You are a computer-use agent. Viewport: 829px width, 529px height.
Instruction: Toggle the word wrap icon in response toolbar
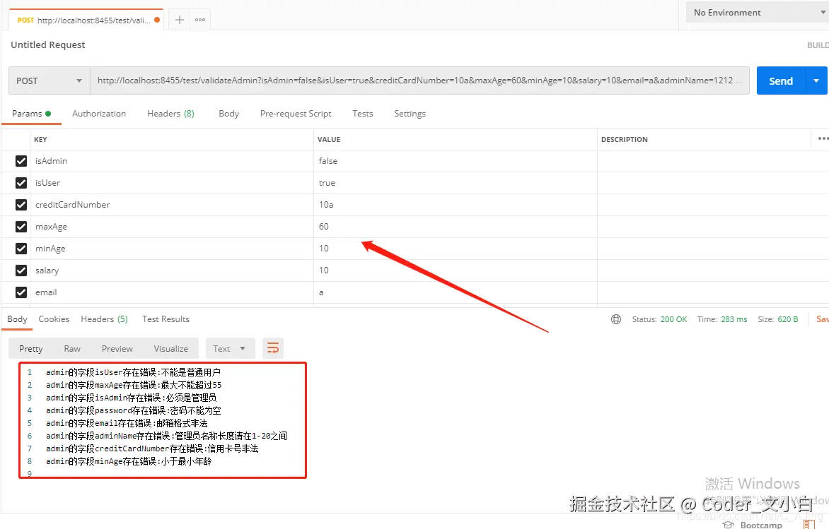point(273,348)
